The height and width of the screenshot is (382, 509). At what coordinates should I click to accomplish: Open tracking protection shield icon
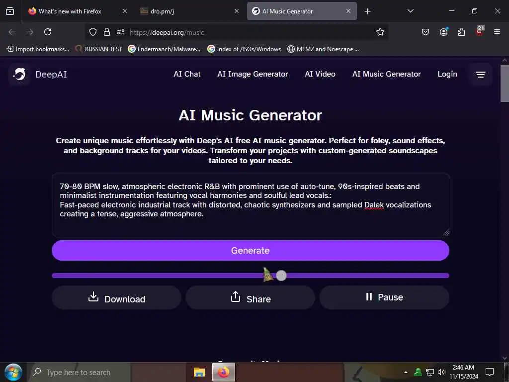coord(93,32)
